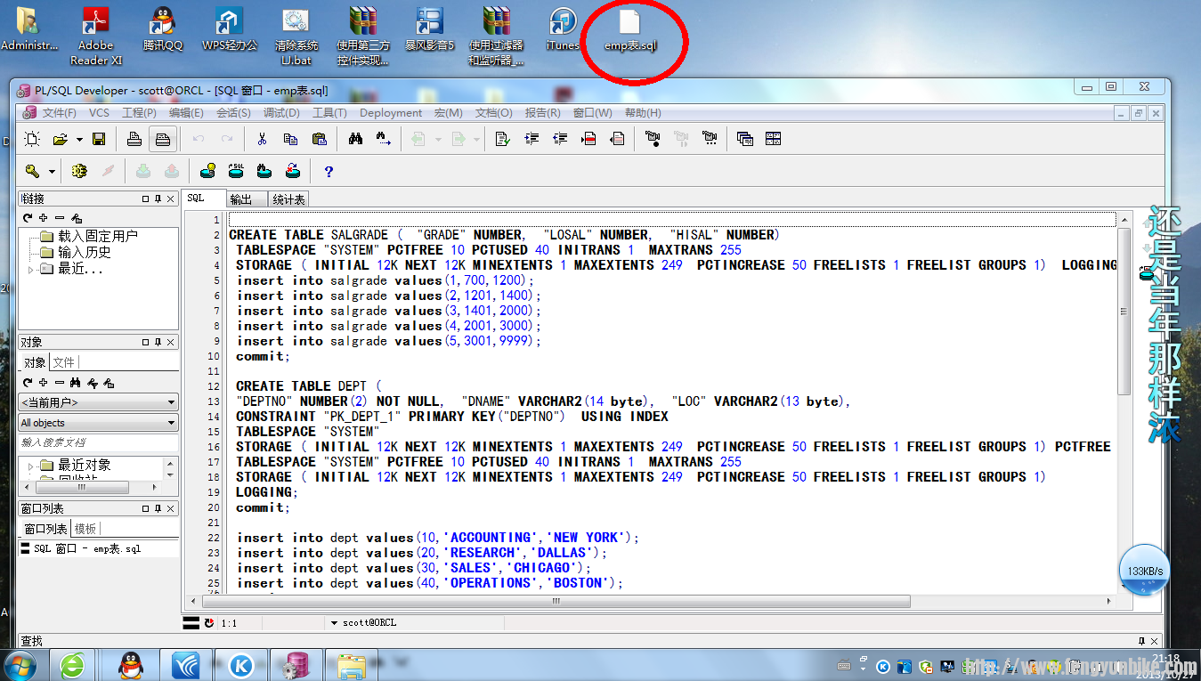The height and width of the screenshot is (681, 1201).
Task: Click the Print printer icon
Action: click(134, 139)
